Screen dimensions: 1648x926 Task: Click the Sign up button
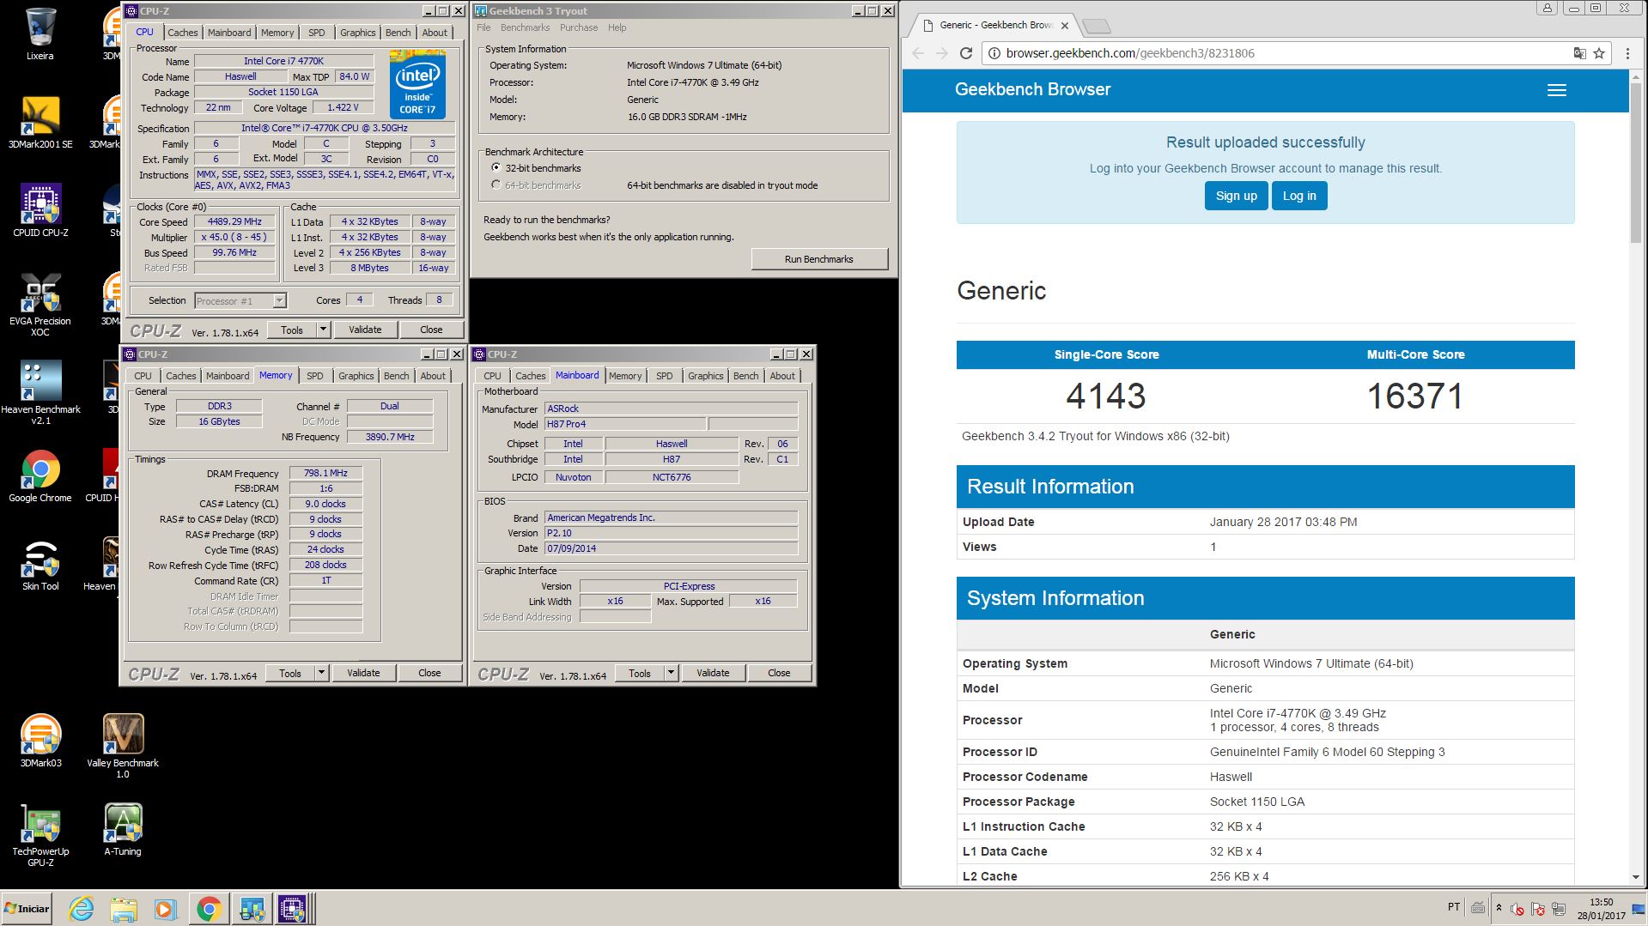(1236, 196)
